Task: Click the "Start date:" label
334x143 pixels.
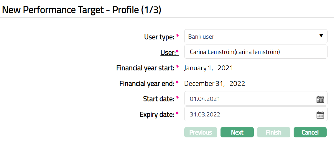Action: click(x=159, y=99)
